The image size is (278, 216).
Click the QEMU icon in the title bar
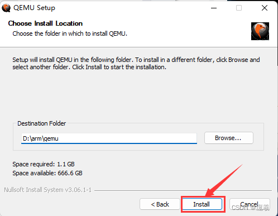coord(6,8)
